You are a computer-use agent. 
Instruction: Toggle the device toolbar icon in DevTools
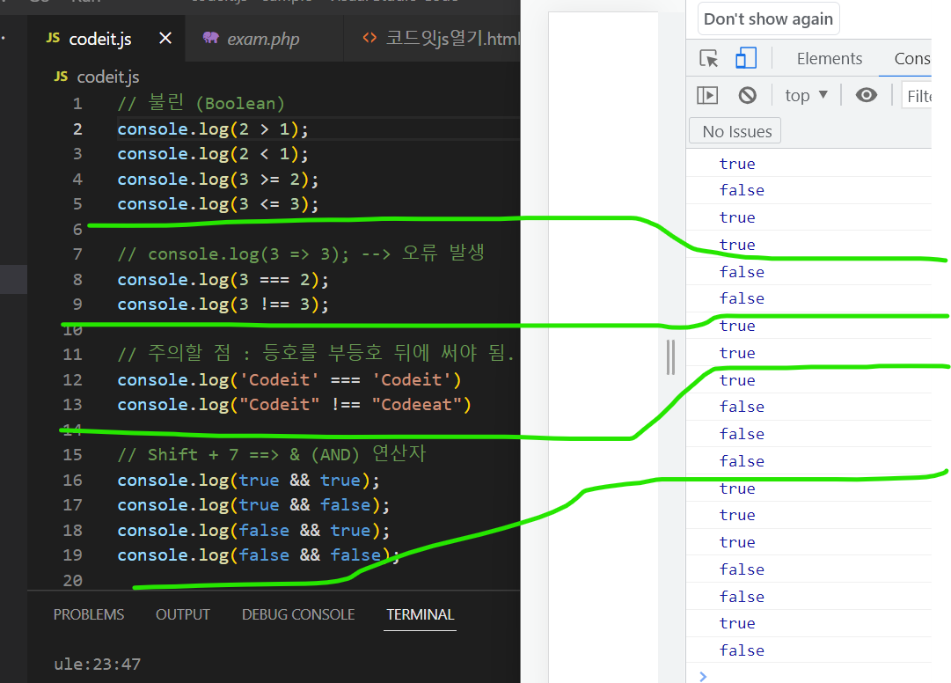tap(745, 58)
